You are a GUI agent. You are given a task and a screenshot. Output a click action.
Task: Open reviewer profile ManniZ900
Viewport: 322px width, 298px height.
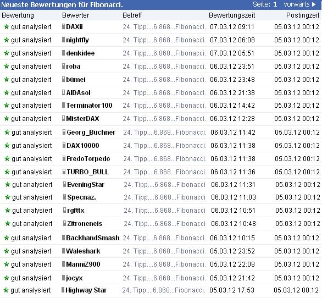pyautogui.click(x=83, y=264)
